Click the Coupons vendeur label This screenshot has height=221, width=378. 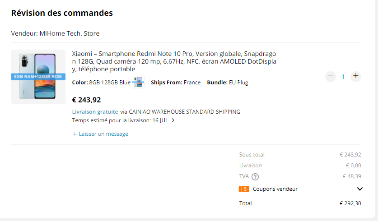pyautogui.click(x=275, y=189)
